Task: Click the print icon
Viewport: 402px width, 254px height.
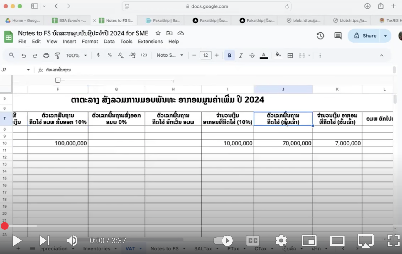Action: tap(46, 55)
